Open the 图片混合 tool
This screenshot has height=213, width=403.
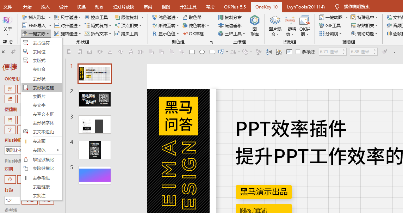(x=275, y=26)
